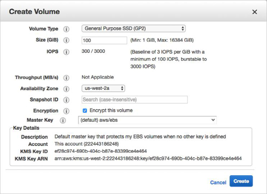Close the Create Volume dialog

tap(255, 12)
